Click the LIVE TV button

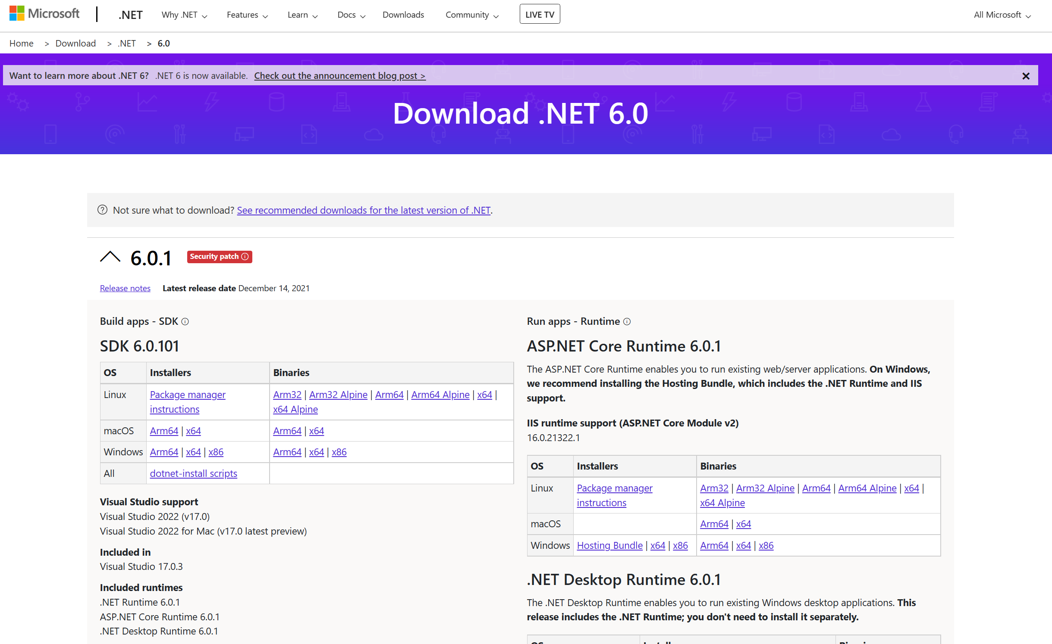tap(540, 15)
